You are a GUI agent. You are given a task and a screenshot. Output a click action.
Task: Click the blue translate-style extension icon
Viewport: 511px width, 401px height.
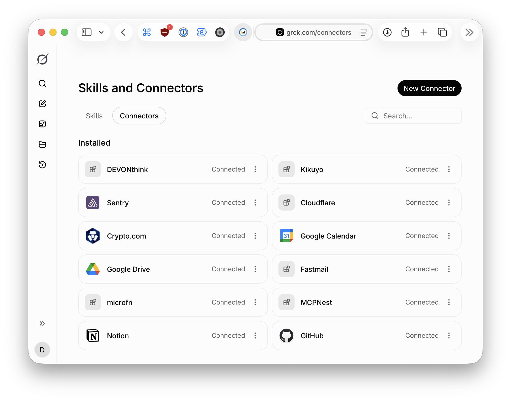[202, 32]
